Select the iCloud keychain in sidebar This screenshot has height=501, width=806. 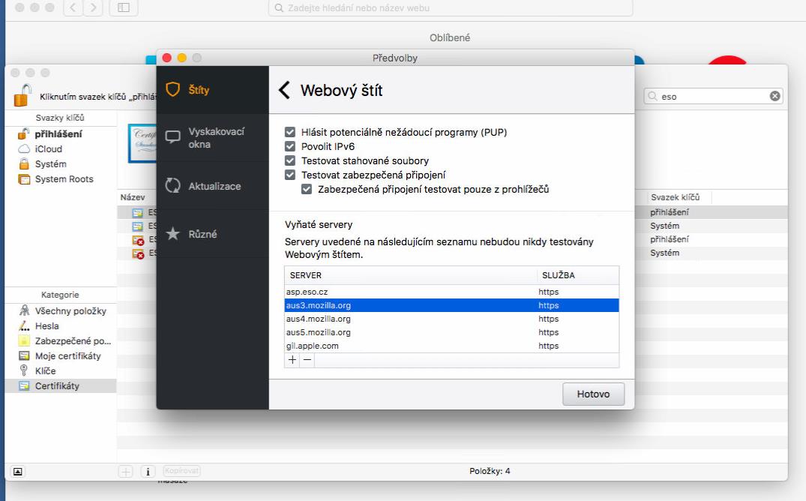pyautogui.click(x=61, y=149)
